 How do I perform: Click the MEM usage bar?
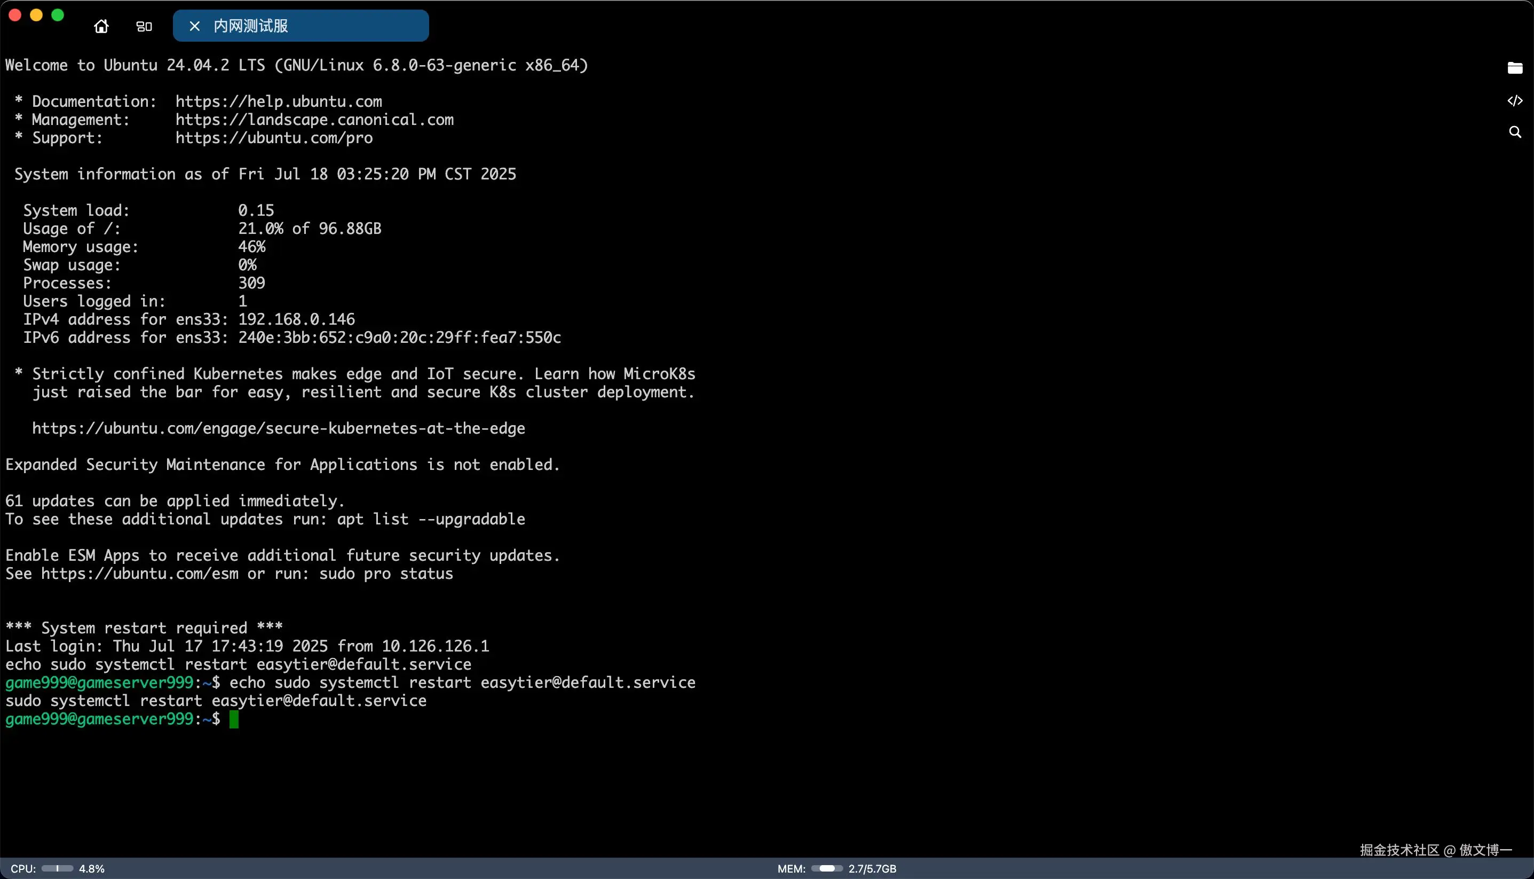[826, 868]
